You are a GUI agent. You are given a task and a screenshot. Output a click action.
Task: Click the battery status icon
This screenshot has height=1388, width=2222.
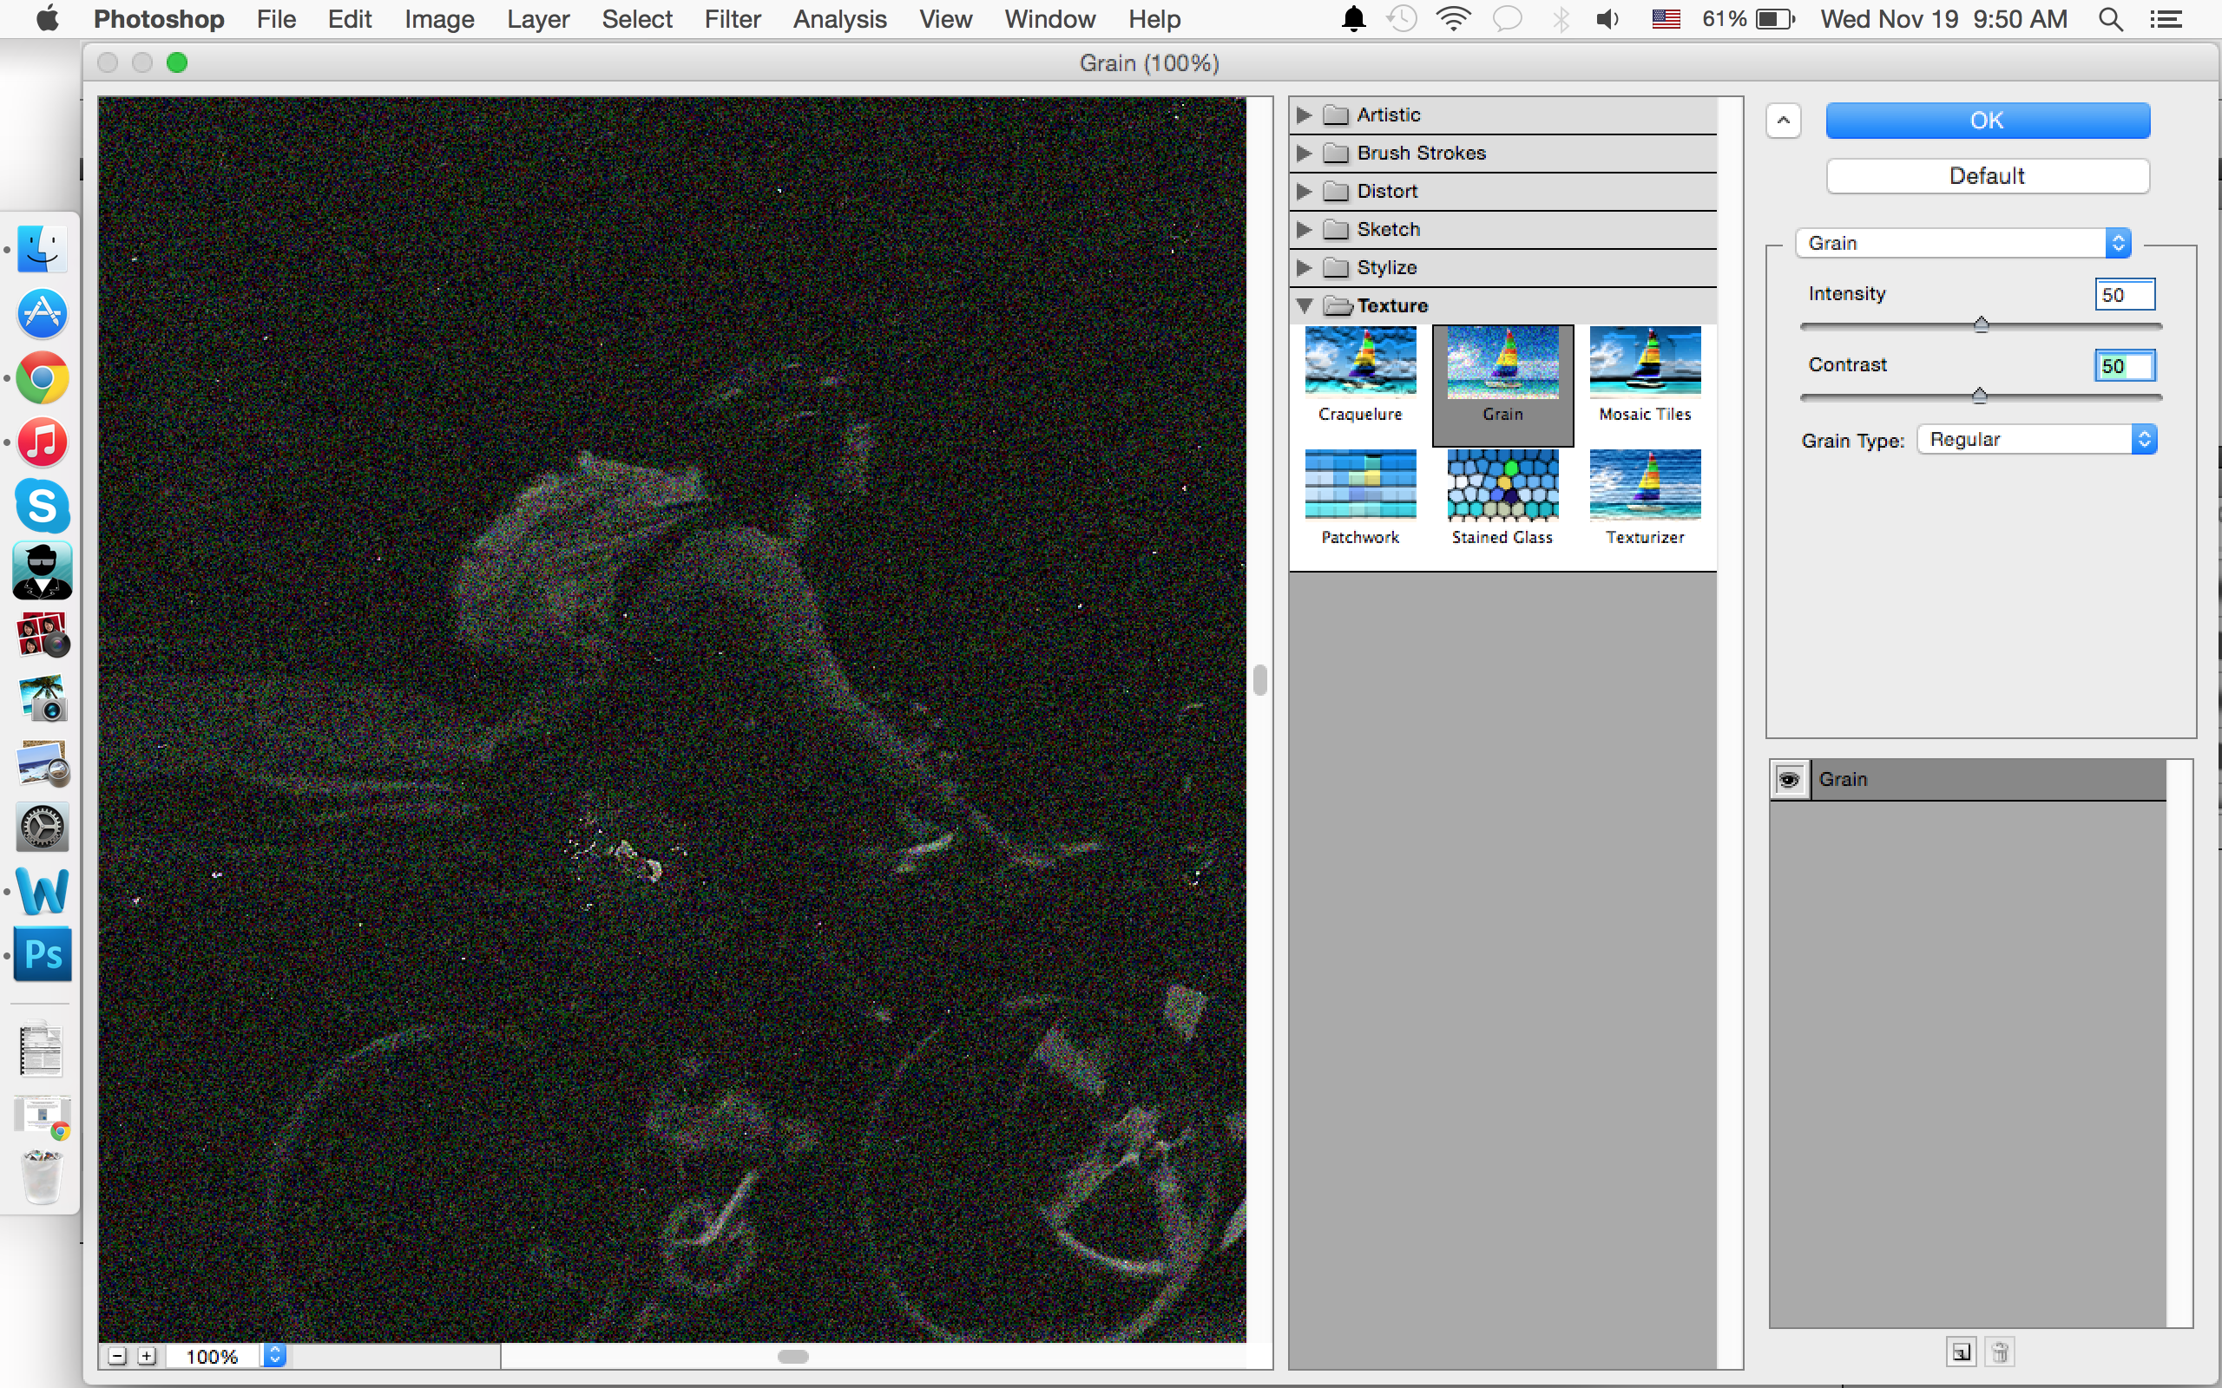(x=1774, y=19)
